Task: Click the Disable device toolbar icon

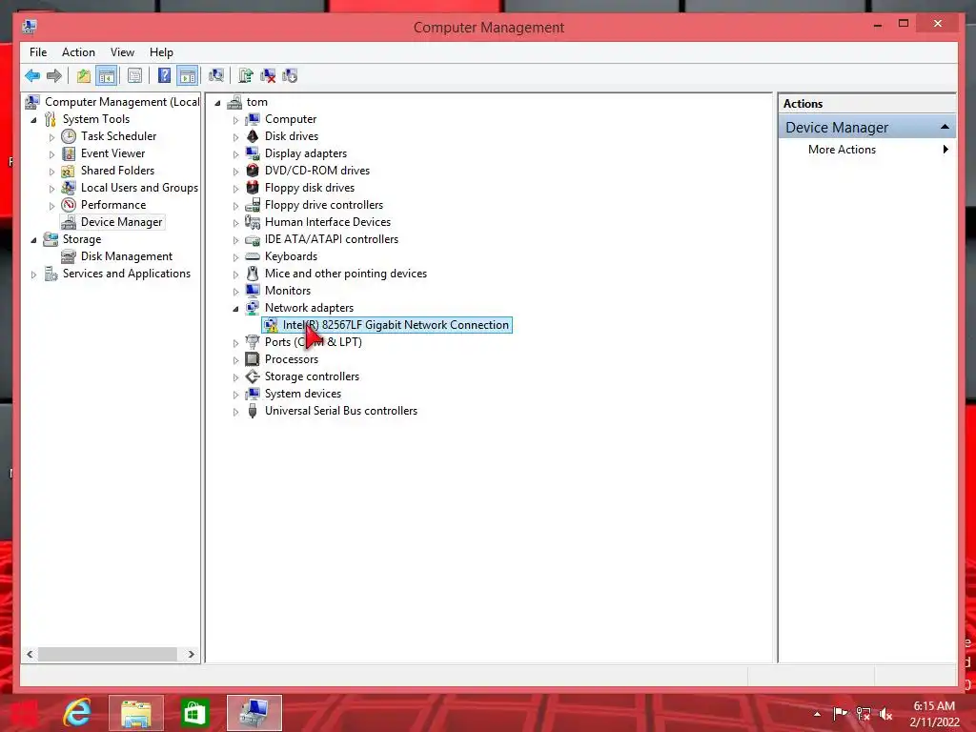Action: pos(290,76)
